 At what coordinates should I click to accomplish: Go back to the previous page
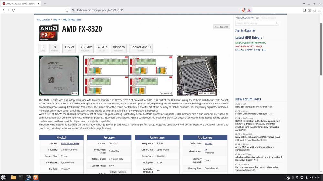3,10
